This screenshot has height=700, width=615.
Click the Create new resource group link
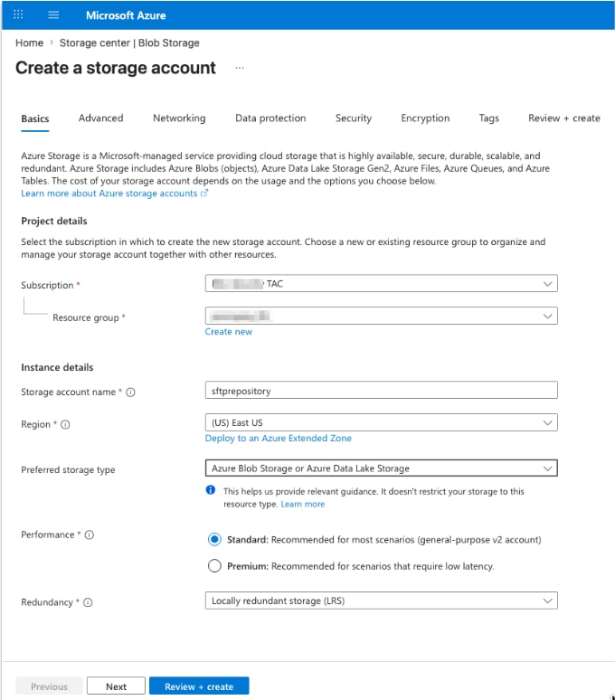pos(229,332)
